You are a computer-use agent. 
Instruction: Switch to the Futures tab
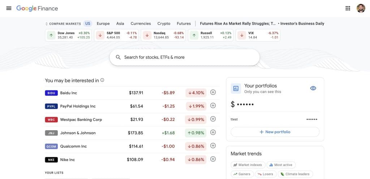[184, 24]
